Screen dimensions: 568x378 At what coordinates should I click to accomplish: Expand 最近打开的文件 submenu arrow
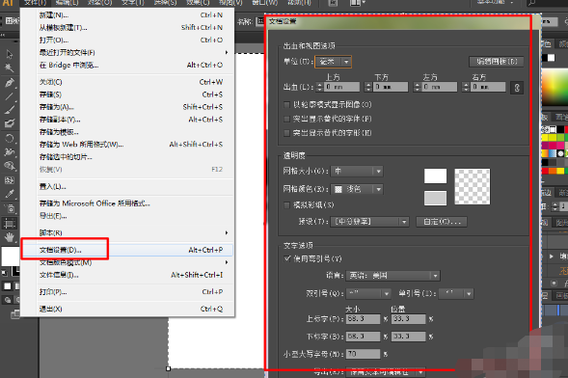227,52
